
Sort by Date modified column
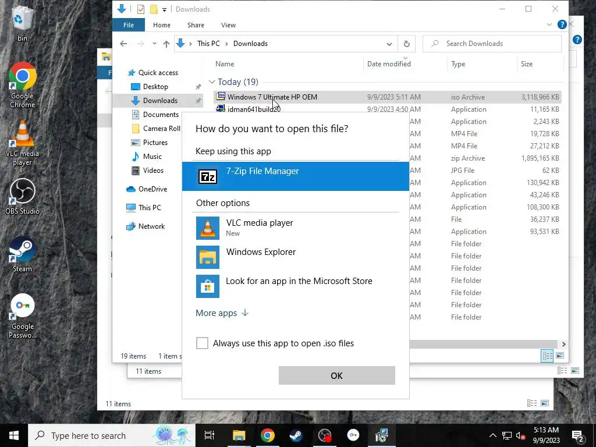pyautogui.click(x=389, y=64)
